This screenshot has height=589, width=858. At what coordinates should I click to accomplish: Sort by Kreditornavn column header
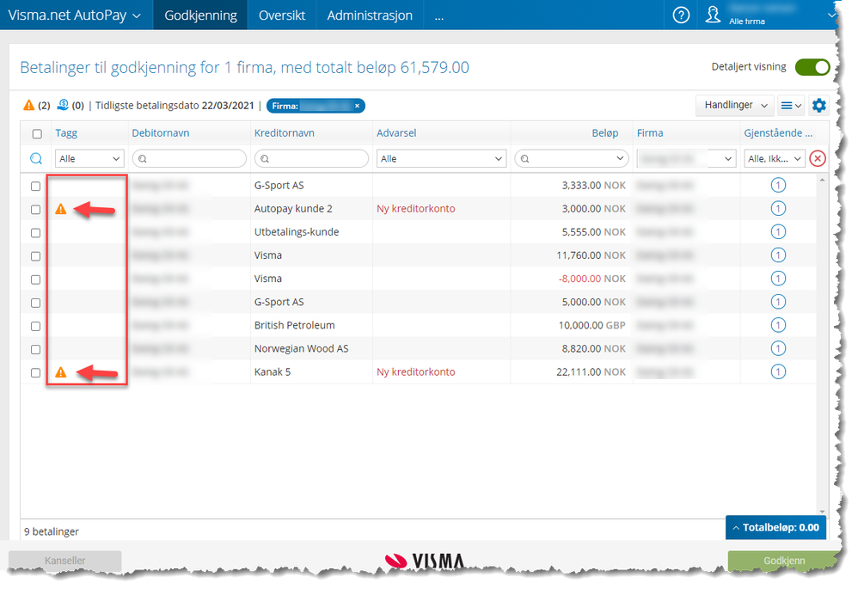[x=284, y=133]
